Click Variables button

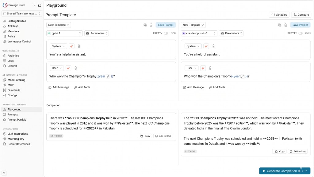pyautogui.click(x=279, y=15)
